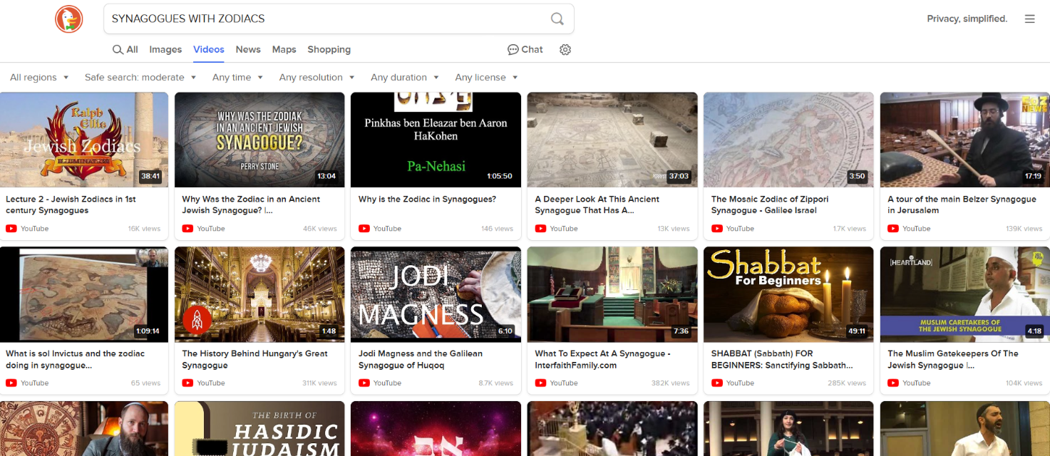Play the JODI MAGNESS thumbnail

[x=436, y=294]
